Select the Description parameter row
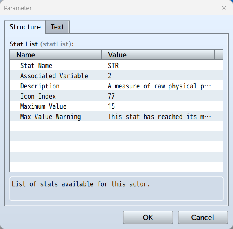233x229 pixels. coord(116,86)
